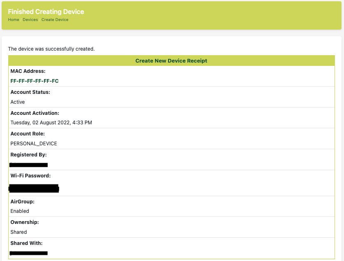Click the PERSONAL_DEVICE role value
This screenshot has width=344, height=261.
34,143
